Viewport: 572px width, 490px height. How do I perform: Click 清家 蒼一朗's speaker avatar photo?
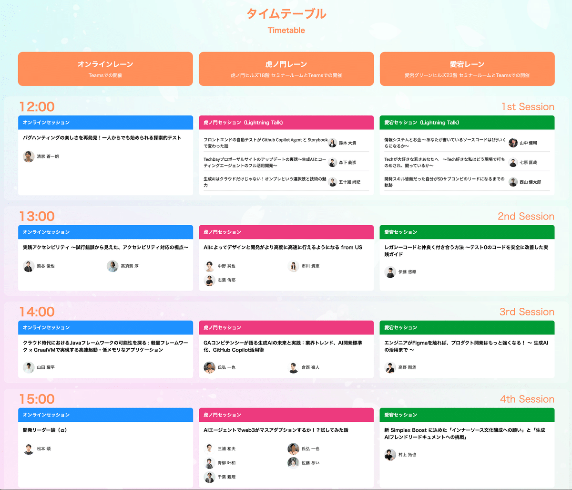(29, 156)
